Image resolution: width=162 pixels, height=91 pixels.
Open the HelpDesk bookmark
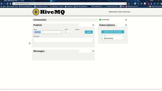(x=69, y=6)
